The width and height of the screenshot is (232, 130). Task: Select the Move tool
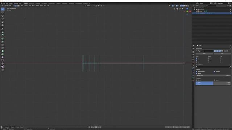pos(3,16)
